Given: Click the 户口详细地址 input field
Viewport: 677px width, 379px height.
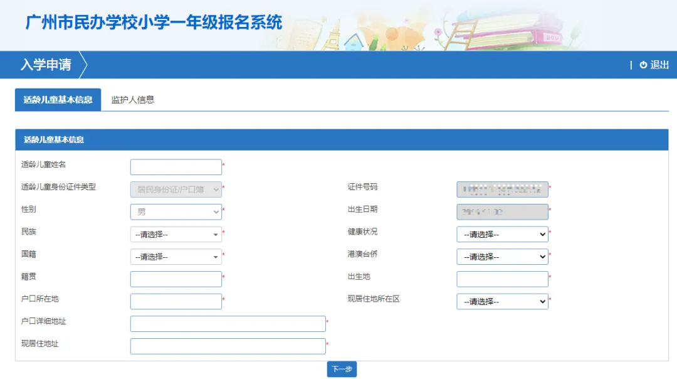Looking at the screenshot, I should [227, 323].
